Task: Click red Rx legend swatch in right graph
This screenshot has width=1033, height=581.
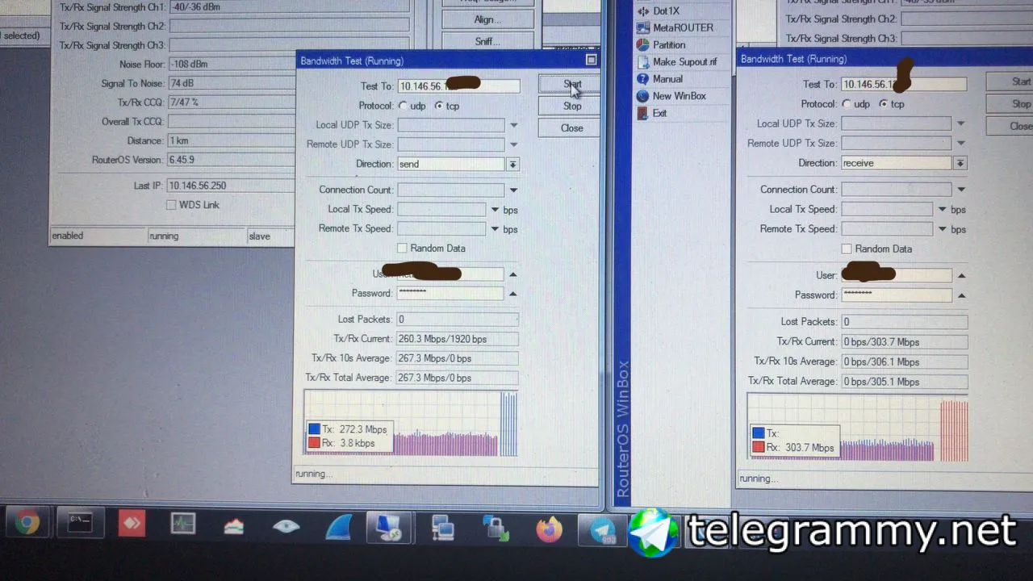Action: click(758, 447)
